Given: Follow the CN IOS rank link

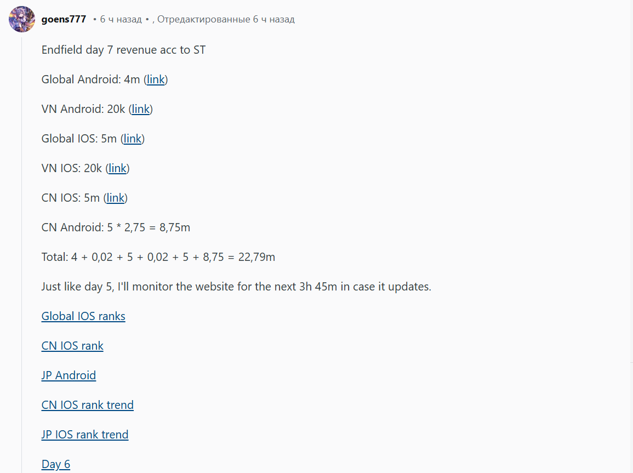Looking at the screenshot, I should [72, 346].
